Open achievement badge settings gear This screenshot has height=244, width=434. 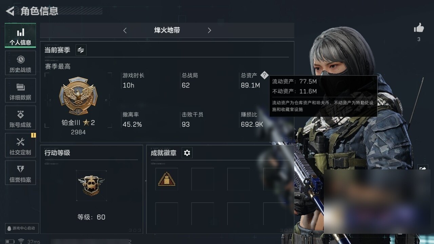coord(187,153)
